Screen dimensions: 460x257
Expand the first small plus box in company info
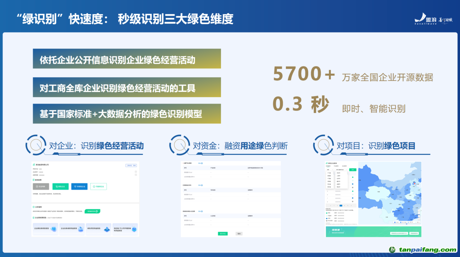(x=136, y=172)
